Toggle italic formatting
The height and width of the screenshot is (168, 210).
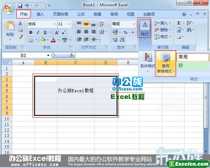(x=38, y=32)
